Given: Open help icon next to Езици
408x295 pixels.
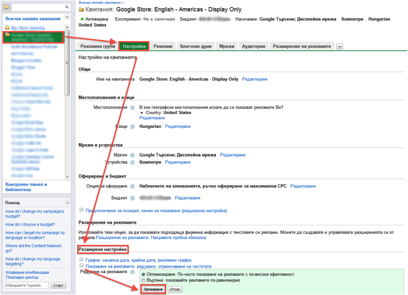Looking at the screenshot, I should 132,126.
